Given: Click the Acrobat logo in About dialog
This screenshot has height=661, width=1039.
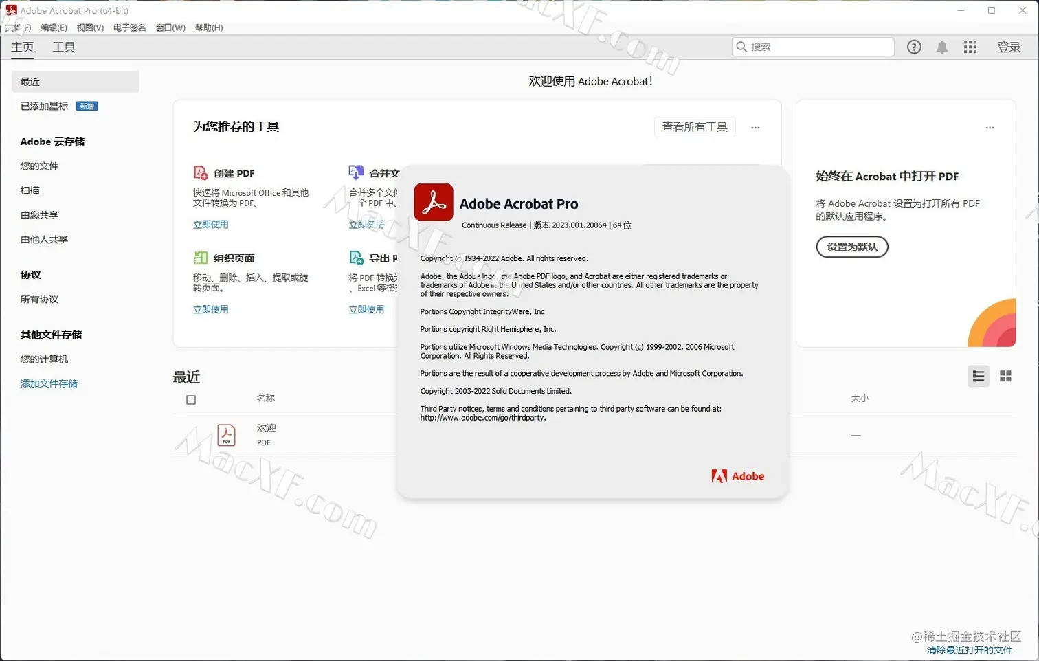Looking at the screenshot, I should 434,202.
